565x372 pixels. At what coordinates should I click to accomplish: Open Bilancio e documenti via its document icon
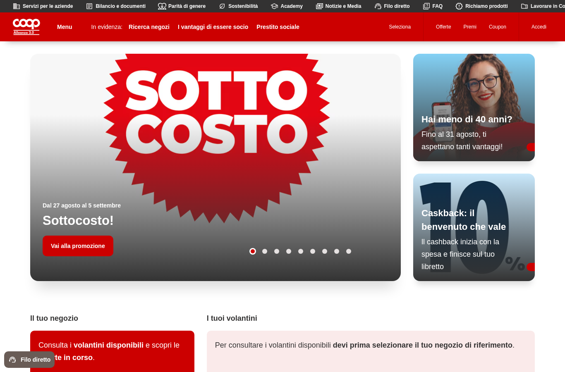pos(89,6)
